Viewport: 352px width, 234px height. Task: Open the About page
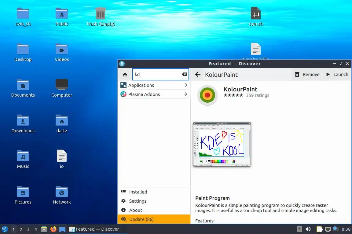click(x=154, y=210)
